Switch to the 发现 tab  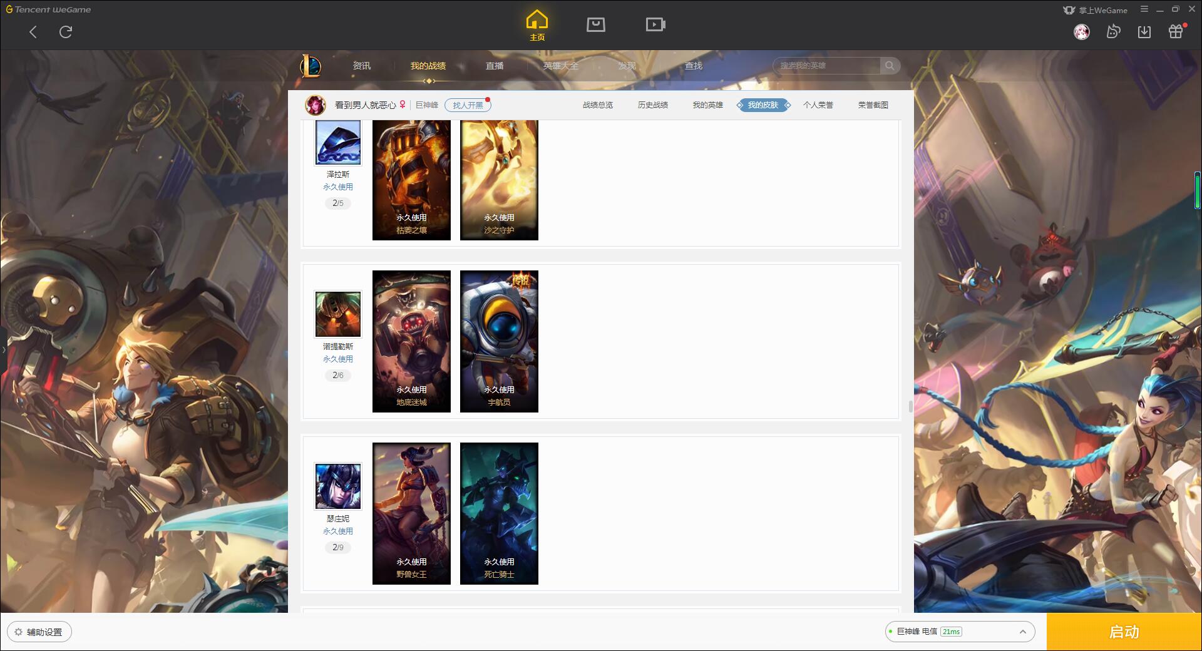627,66
